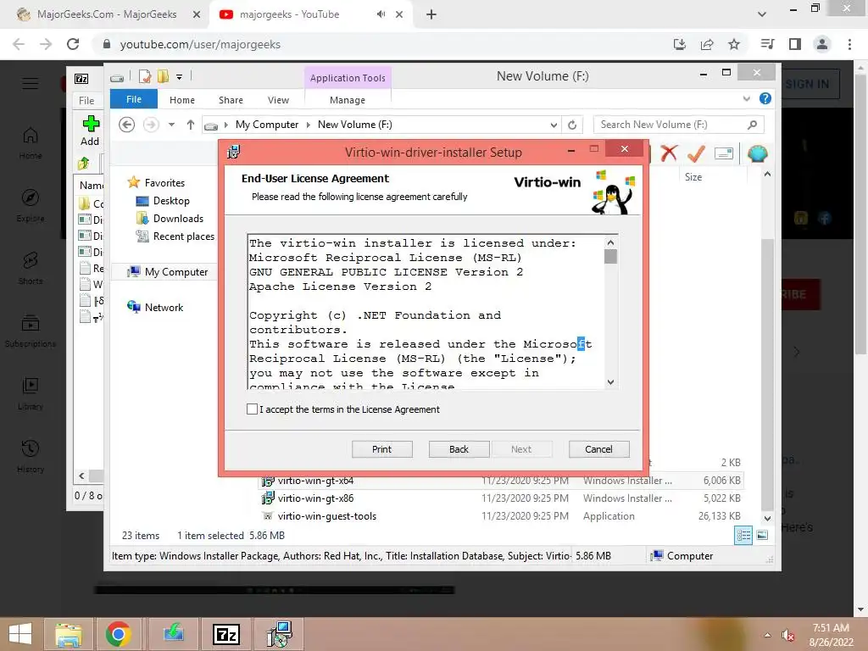The width and height of the screenshot is (868, 651).
Task: Click 7-Zip up folder icon
Action: click(x=84, y=164)
